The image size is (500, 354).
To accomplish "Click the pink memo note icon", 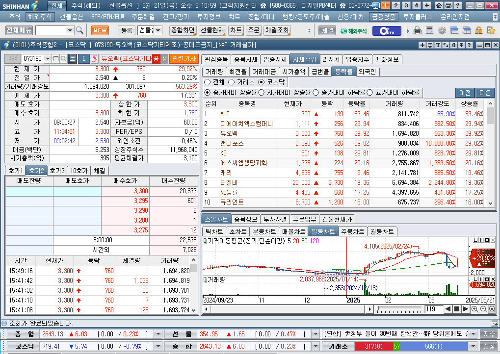I will [95, 59].
